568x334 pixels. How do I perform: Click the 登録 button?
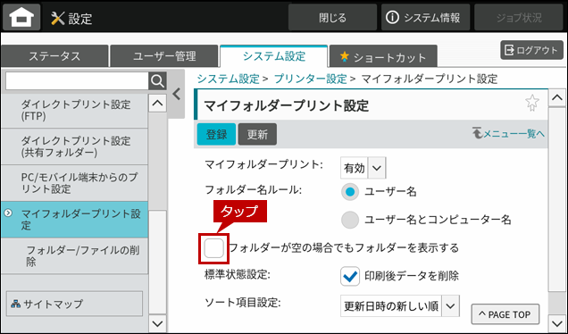pos(216,134)
